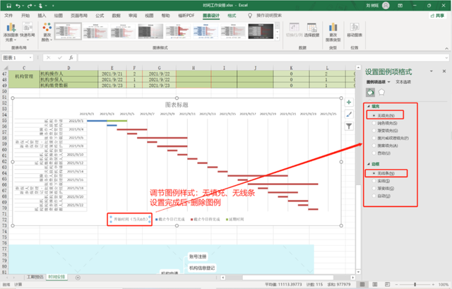Screen dimensions: 452x289
Task: Open the 快速布局 (Quick Layout) button
Action: click(x=28, y=33)
